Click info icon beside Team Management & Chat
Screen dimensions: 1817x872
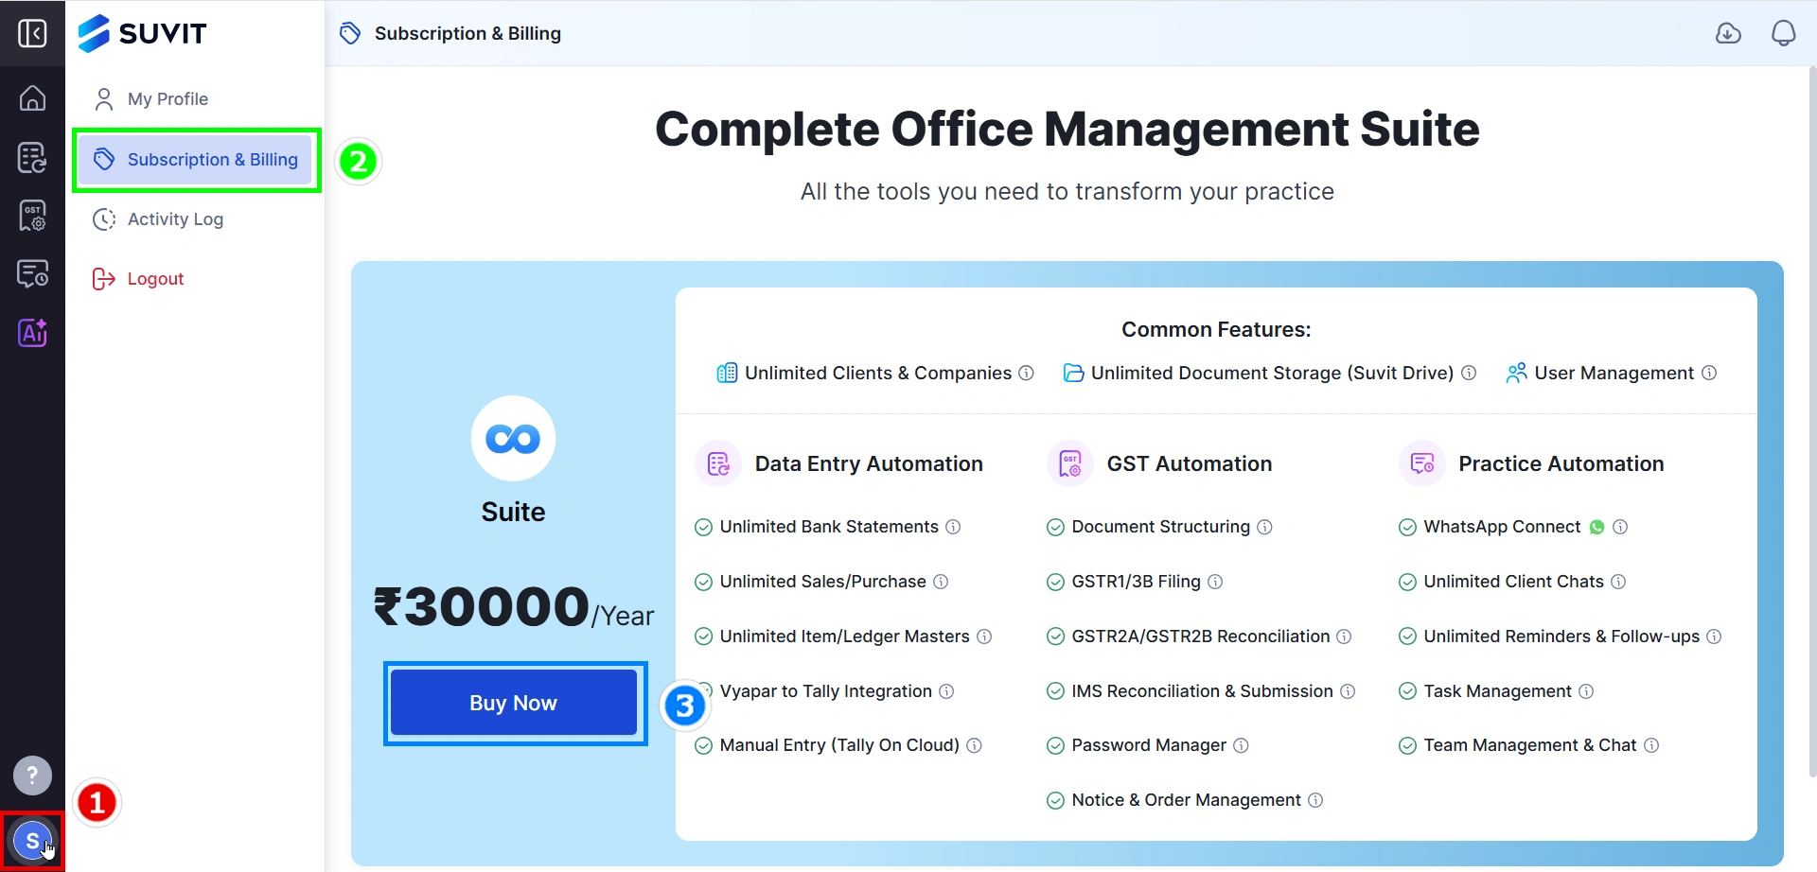coord(1651,745)
